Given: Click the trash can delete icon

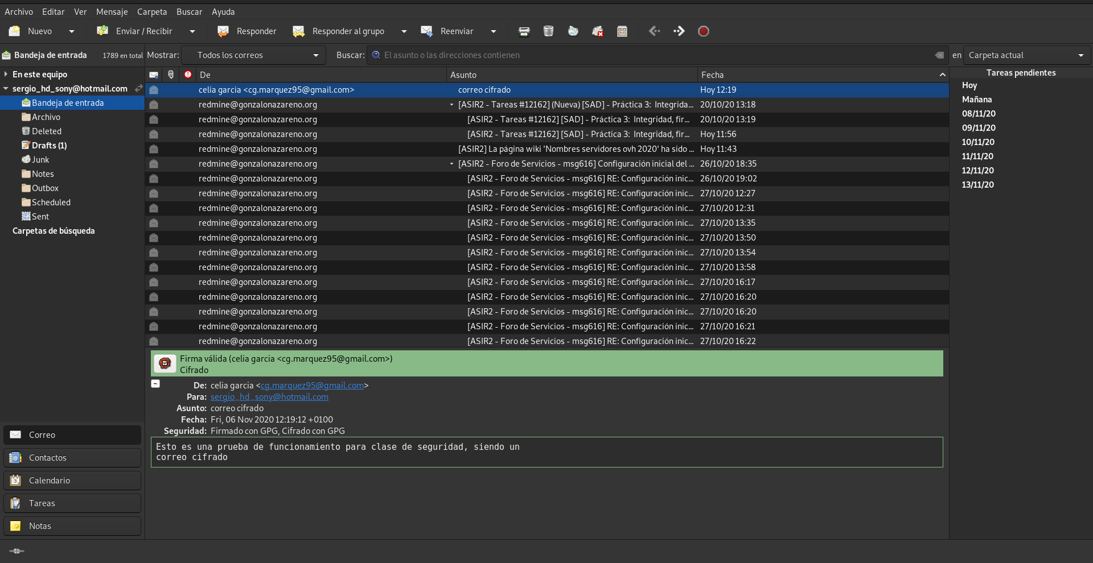Looking at the screenshot, I should pos(548,31).
